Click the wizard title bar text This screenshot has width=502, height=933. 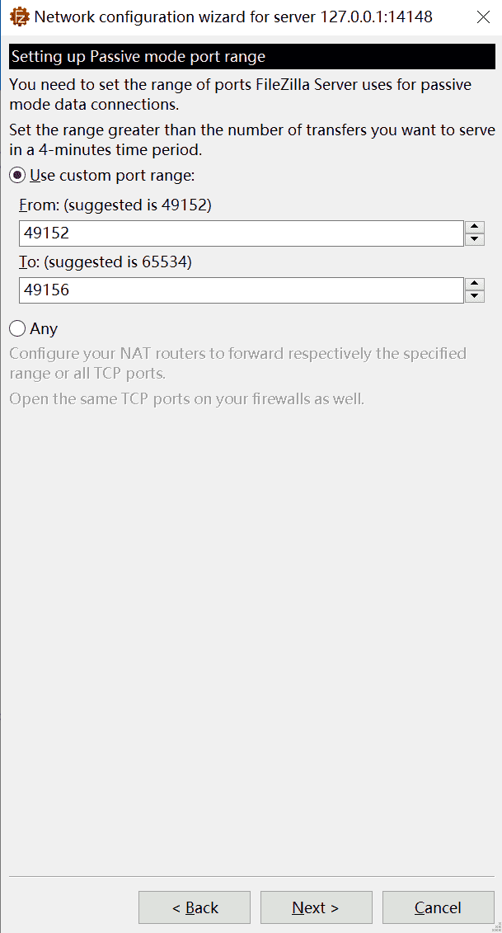(233, 16)
